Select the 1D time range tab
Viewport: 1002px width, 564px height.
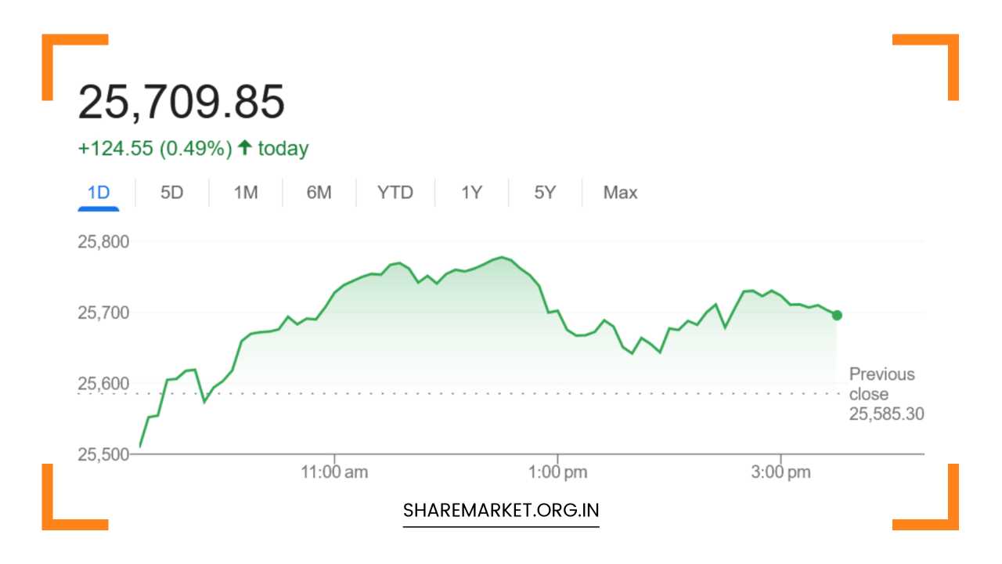(x=98, y=193)
